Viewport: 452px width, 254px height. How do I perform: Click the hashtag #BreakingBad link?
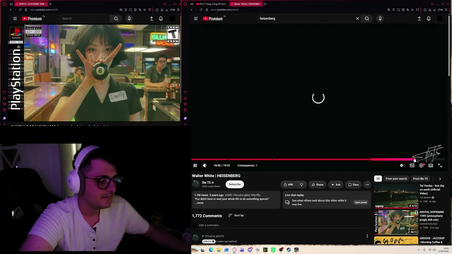pos(242,195)
